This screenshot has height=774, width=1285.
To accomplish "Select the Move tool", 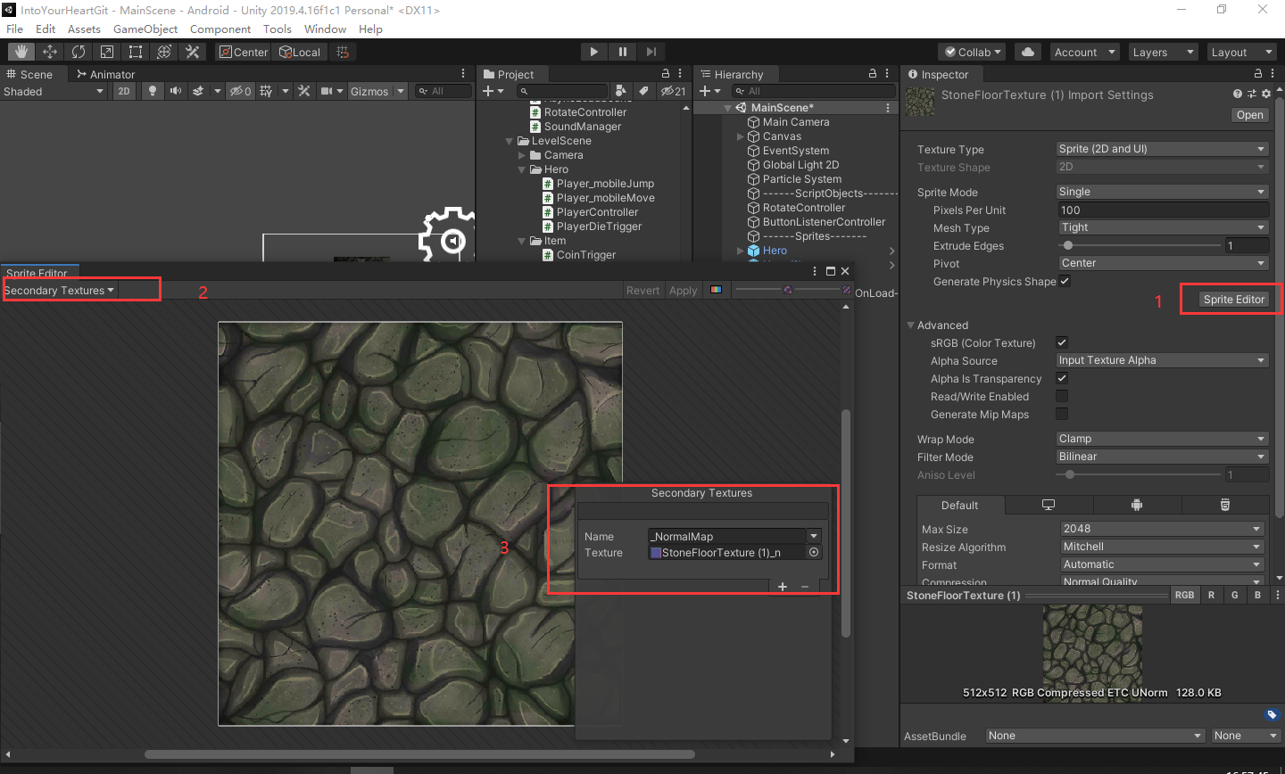I will (x=50, y=52).
